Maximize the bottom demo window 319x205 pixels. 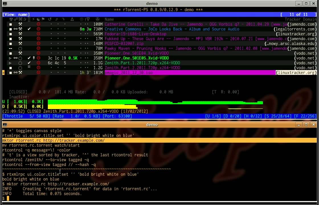click(306, 124)
